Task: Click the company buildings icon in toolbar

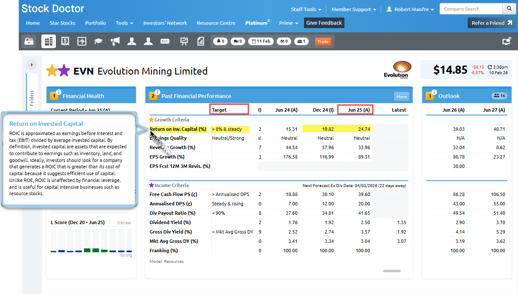Action: pyautogui.click(x=48, y=41)
